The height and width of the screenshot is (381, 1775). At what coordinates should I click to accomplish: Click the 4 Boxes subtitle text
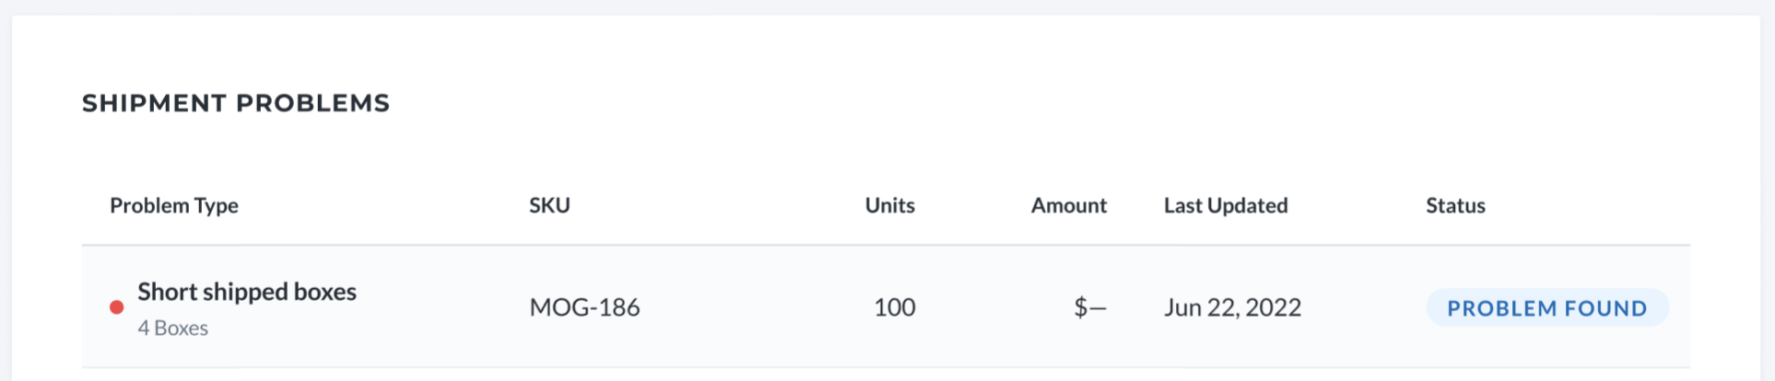pos(172,329)
